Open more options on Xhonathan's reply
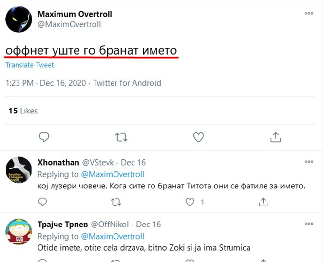The height and width of the screenshot is (262, 324). 309,162
